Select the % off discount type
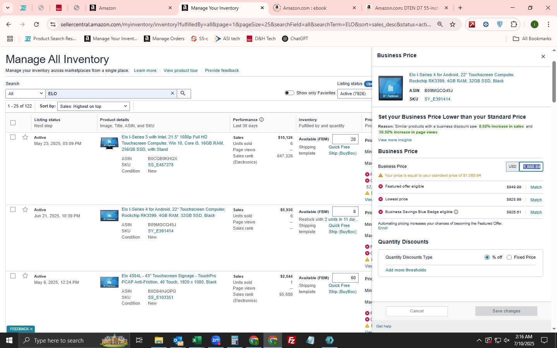Image resolution: width=557 pixels, height=348 pixels. [x=487, y=257]
